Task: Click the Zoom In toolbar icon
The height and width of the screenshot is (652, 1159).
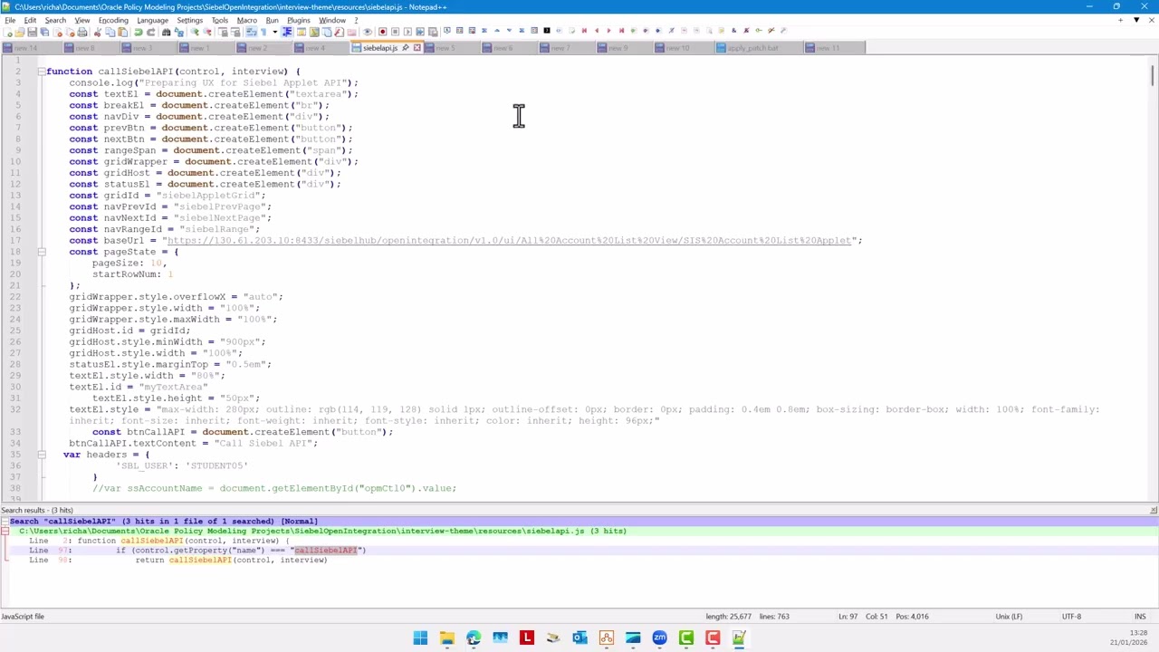Action: (x=195, y=31)
